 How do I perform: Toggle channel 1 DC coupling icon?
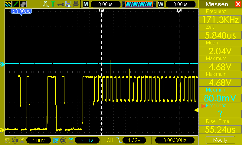coord(7,140)
